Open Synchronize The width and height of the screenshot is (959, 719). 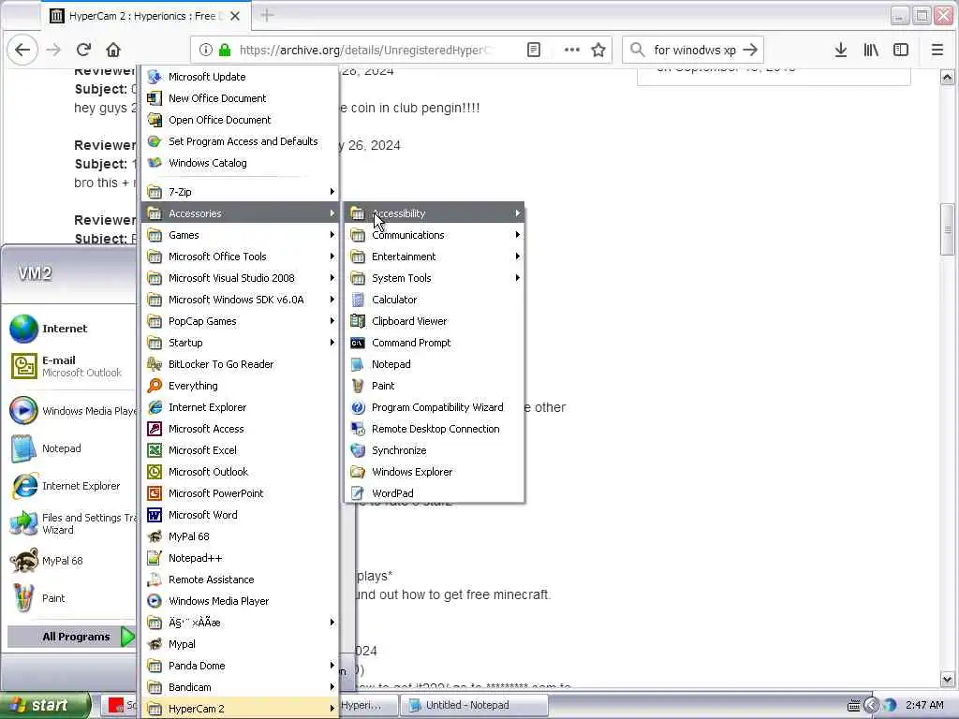point(435,450)
